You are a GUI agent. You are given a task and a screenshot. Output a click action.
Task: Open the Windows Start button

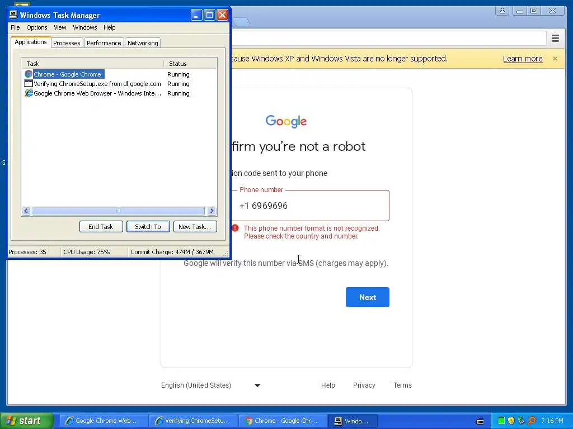(x=27, y=421)
